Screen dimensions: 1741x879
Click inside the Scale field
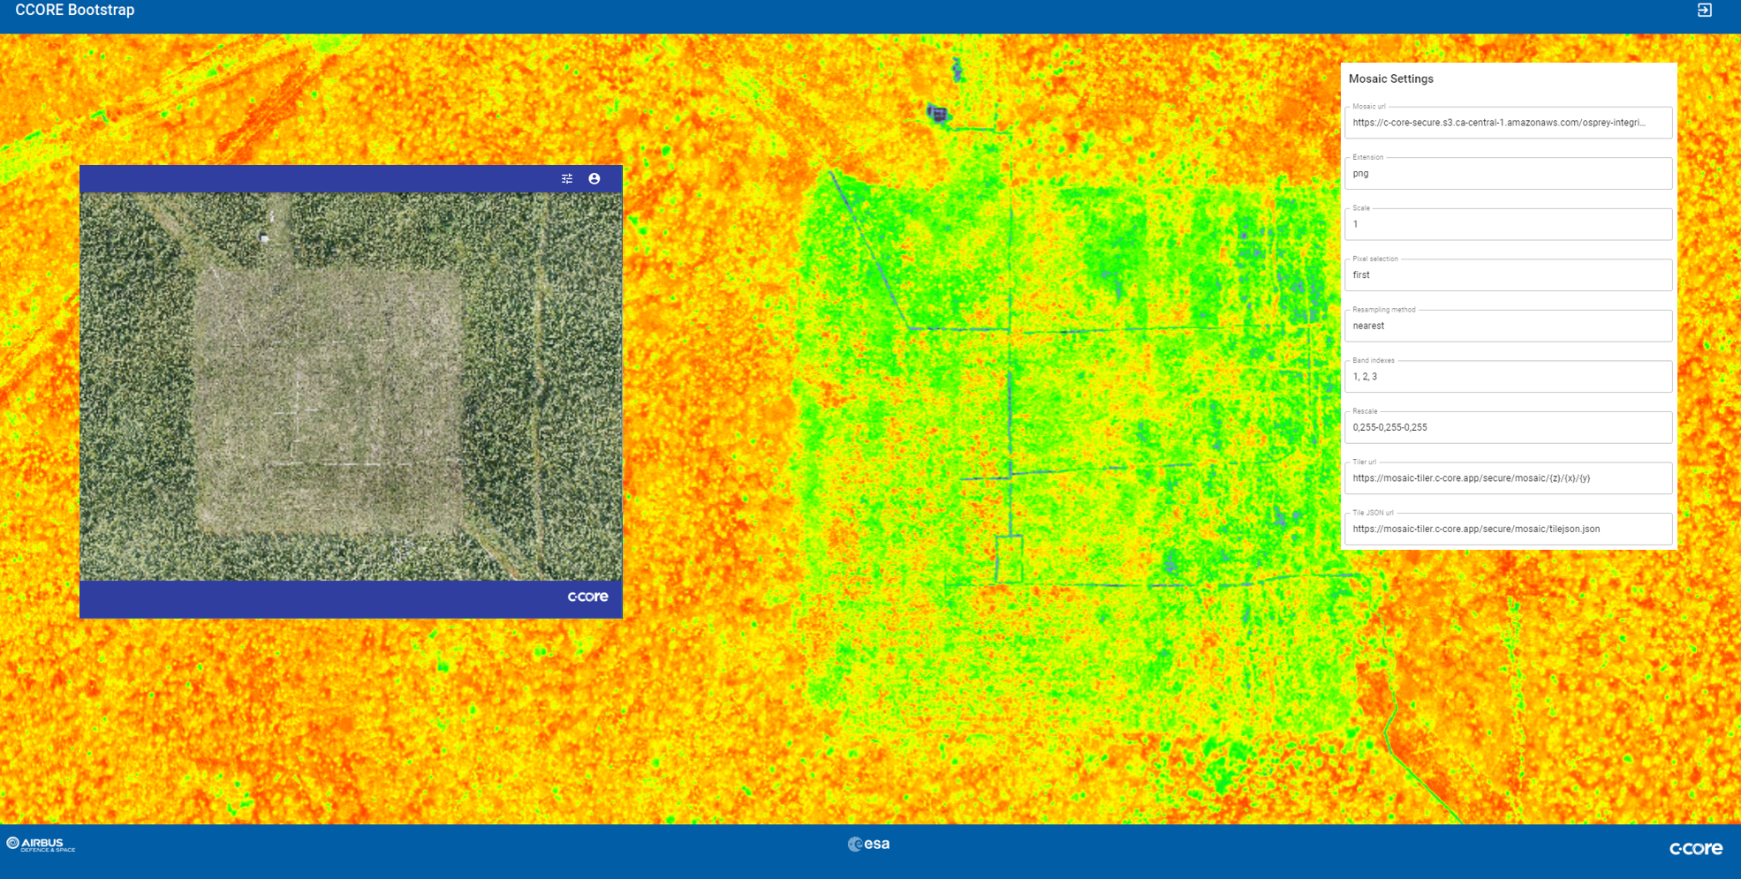point(1508,224)
